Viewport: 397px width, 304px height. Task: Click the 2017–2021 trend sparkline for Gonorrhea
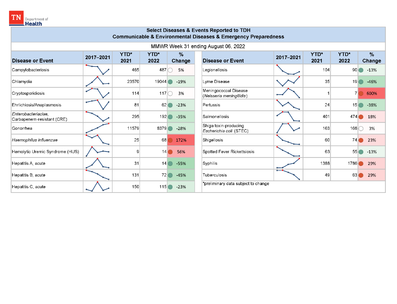(98, 128)
